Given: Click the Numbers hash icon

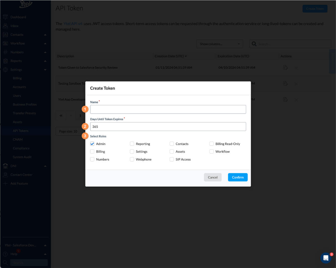Looking at the screenshot, I should (x=5, y=52).
